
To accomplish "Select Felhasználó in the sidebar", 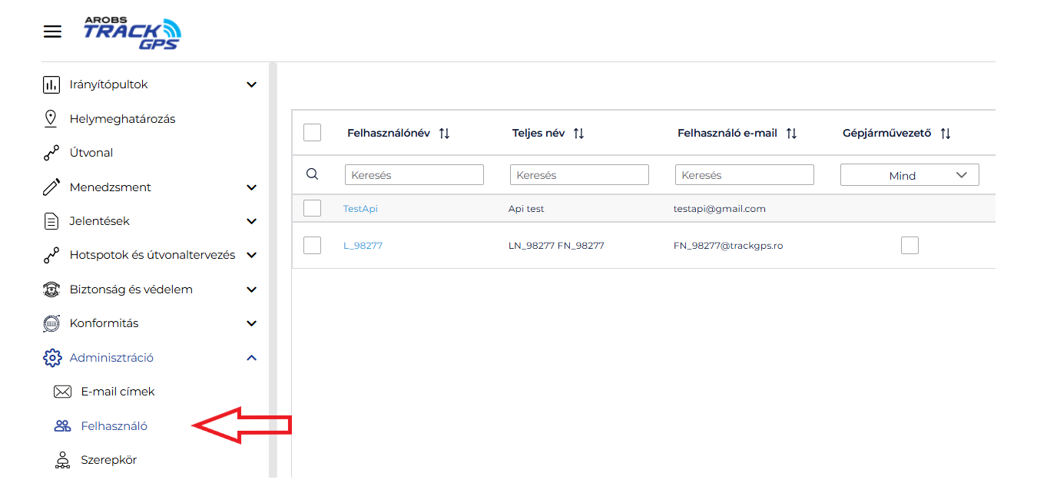I will click(114, 426).
